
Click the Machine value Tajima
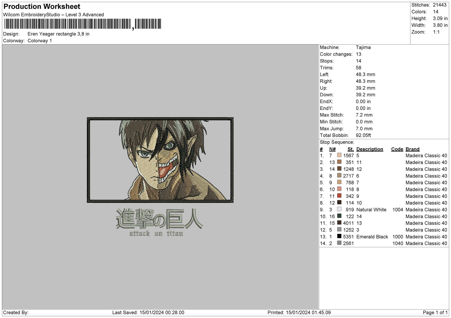tap(363, 47)
